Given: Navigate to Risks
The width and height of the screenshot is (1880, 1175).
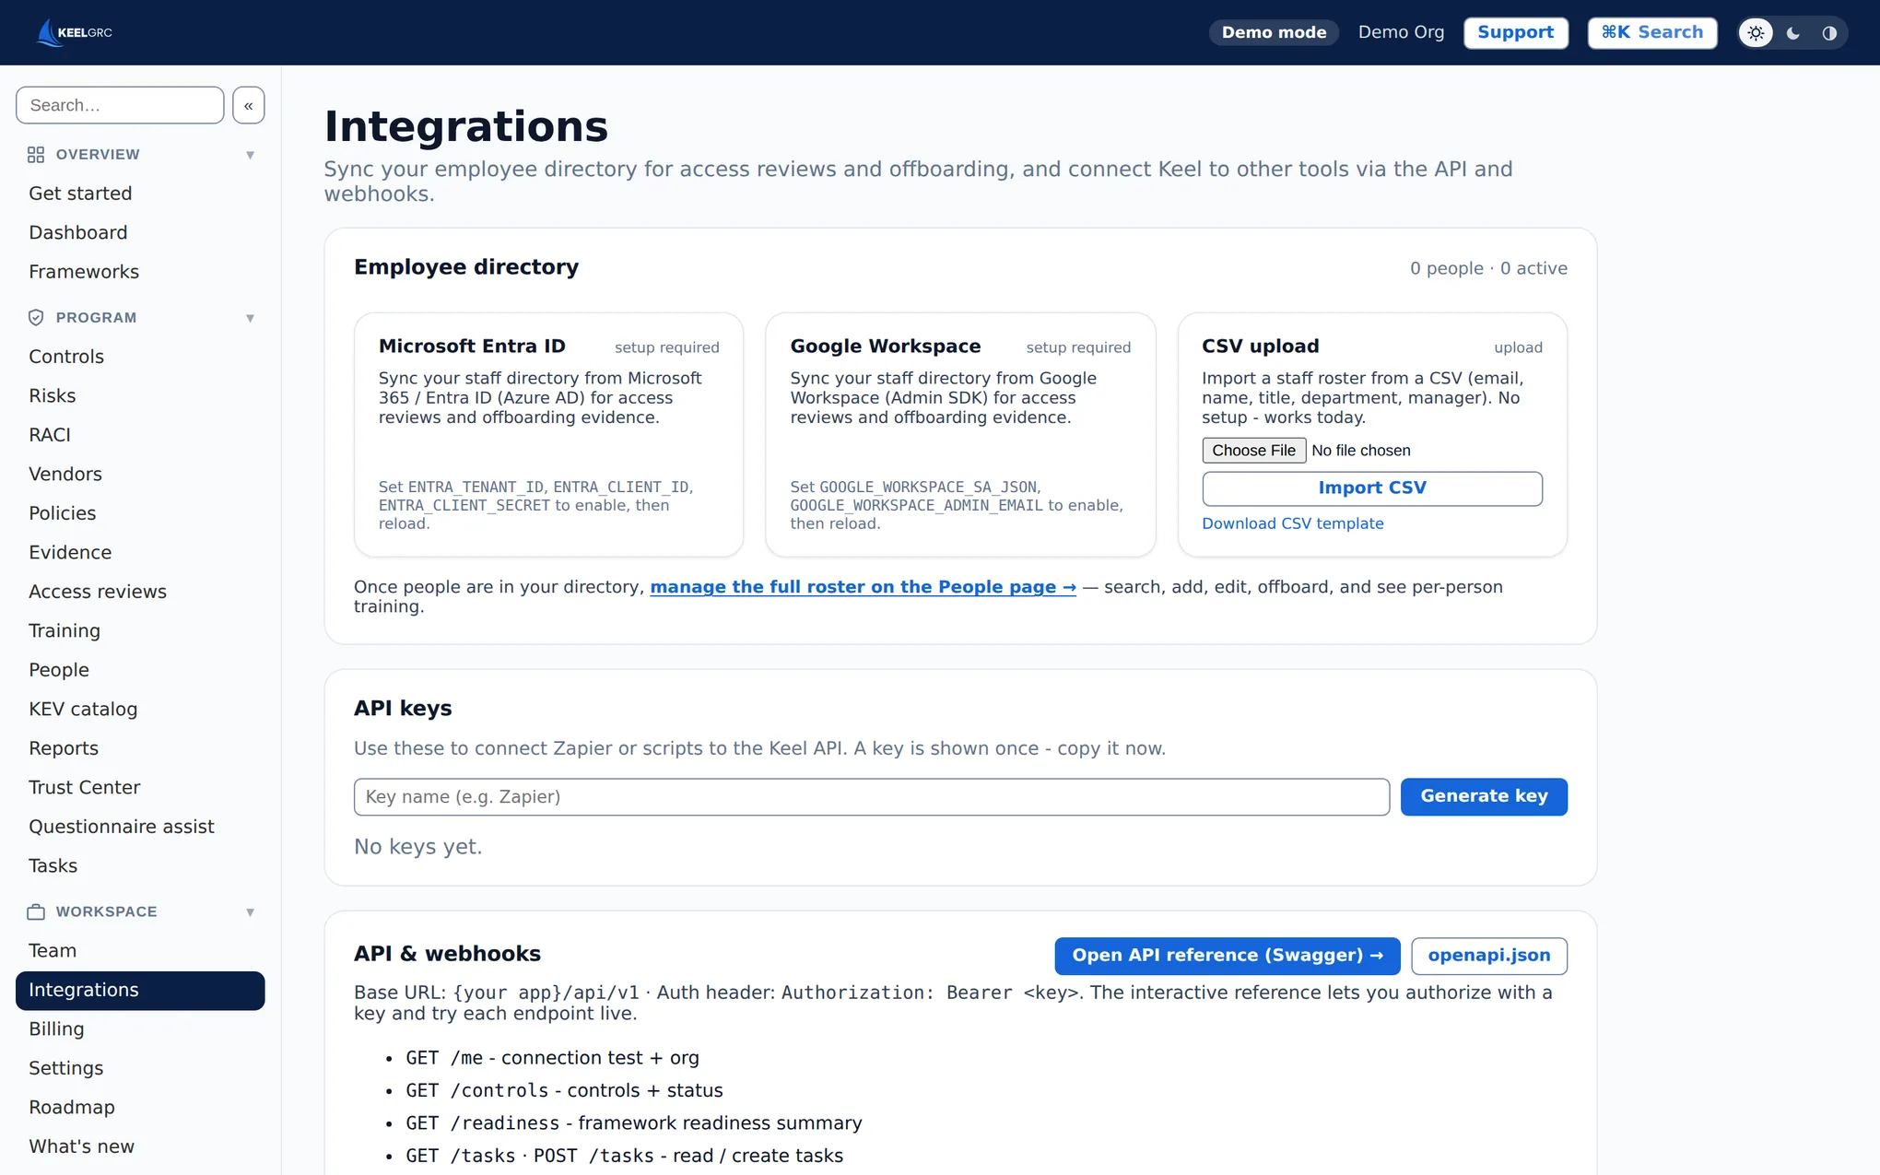Looking at the screenshot, I should pos(140,396).
